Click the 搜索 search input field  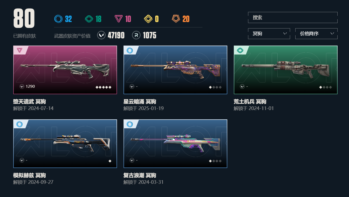point(293,18)
